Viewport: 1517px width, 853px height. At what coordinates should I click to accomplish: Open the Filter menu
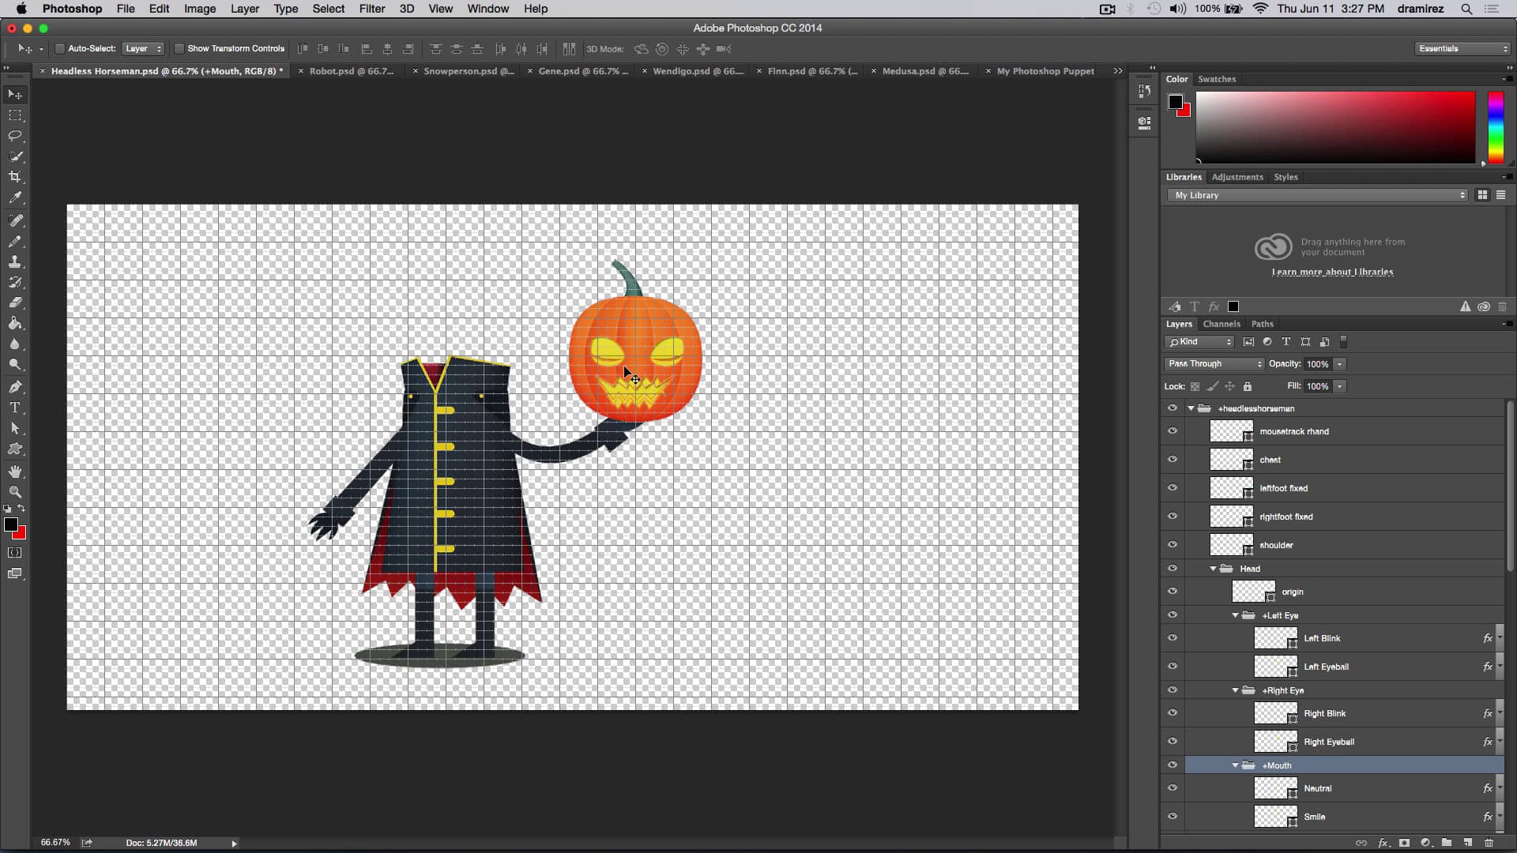[371, 9]
